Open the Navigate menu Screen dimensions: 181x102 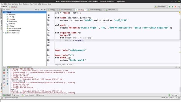(15, 4)
